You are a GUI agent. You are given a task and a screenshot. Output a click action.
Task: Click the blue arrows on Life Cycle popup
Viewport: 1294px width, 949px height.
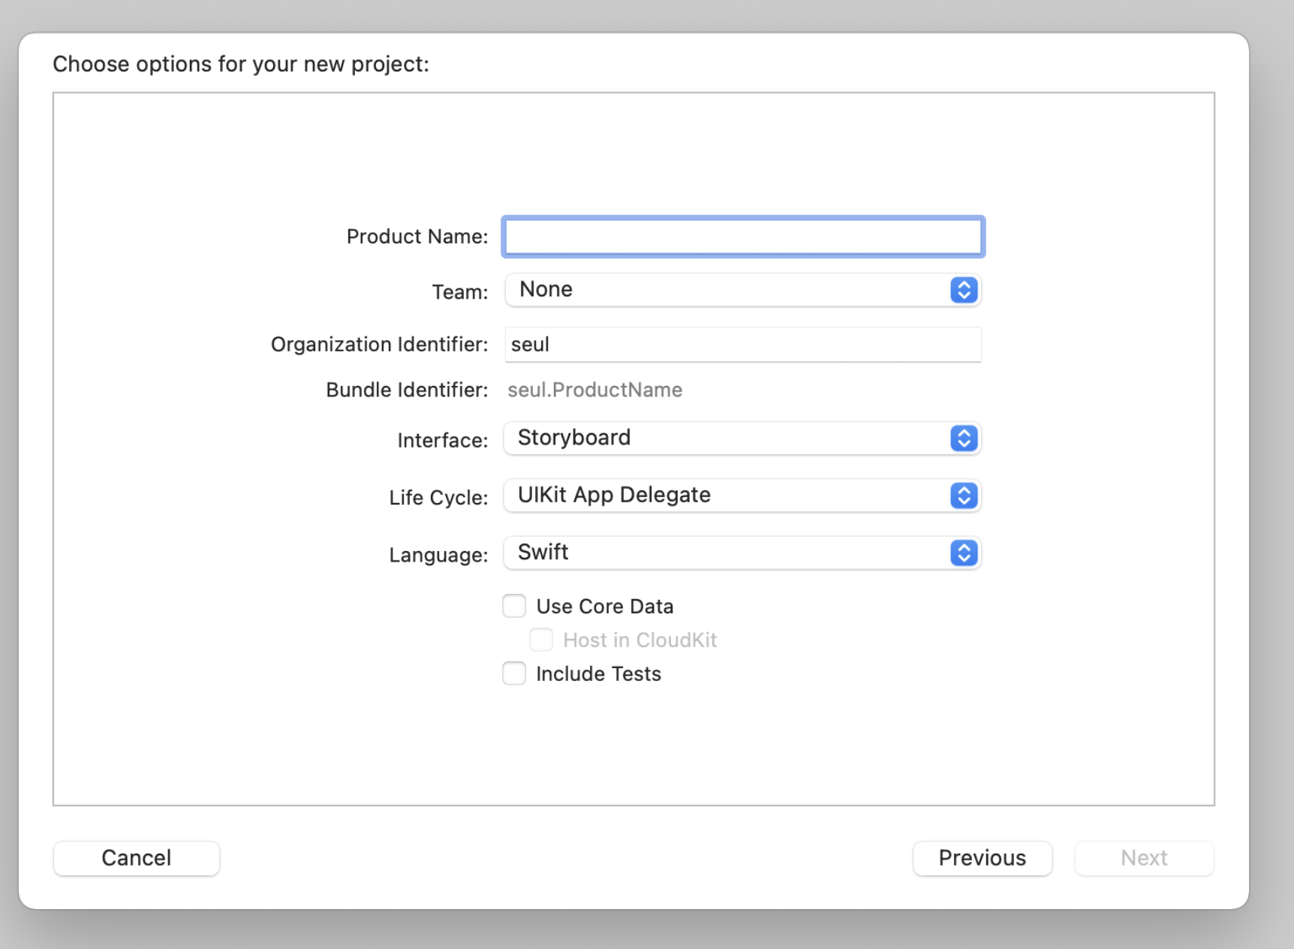click(x=964, y=496)
